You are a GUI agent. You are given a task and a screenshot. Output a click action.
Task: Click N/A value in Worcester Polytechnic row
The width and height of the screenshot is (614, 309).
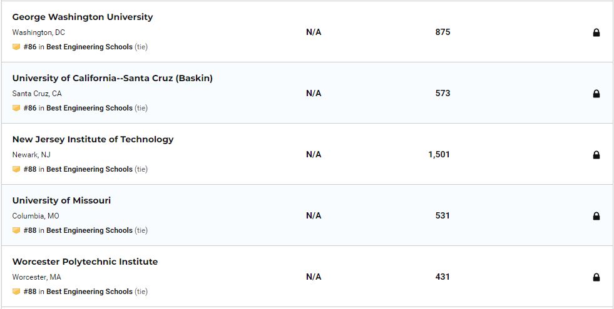tap(314, 277)
